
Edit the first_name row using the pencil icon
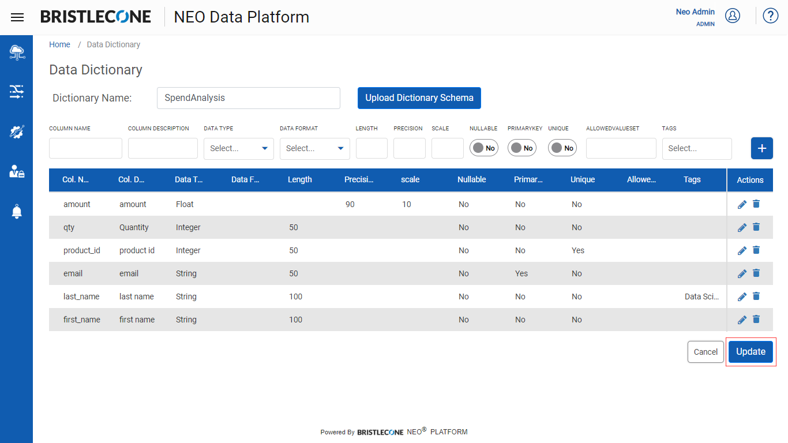pyautogui.click(x=742, y=320)
